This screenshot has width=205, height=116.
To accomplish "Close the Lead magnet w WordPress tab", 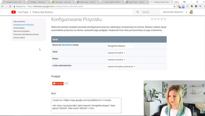I will tap(123, 2).
